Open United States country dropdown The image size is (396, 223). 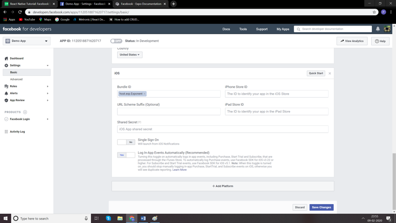[x=130, y=55]
